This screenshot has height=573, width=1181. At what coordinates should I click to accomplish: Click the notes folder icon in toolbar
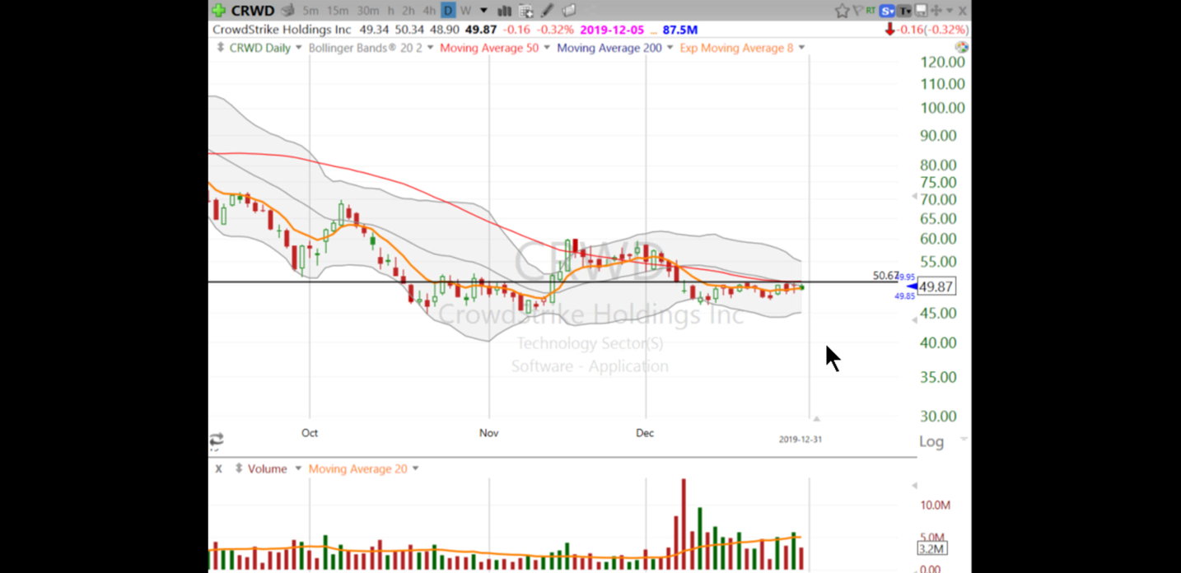pos(568,11)
